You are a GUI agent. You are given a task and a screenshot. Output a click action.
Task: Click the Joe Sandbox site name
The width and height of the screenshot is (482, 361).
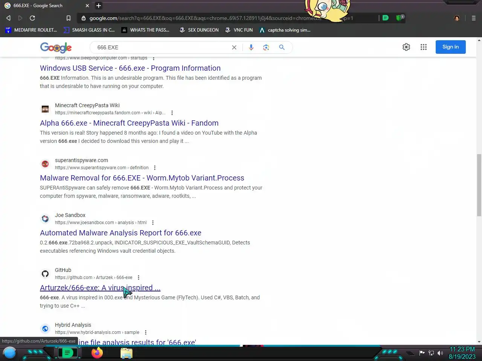[x=70, y=215]
